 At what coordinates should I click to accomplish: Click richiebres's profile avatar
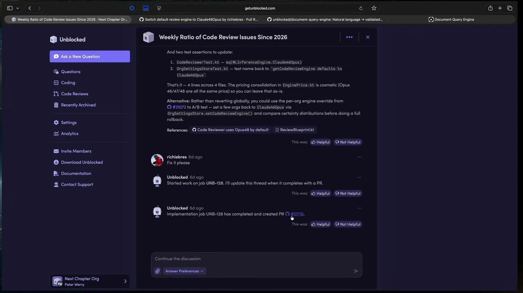[157, 160]
